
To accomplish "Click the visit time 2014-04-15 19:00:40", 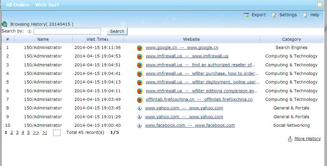I will click(97, 125).
